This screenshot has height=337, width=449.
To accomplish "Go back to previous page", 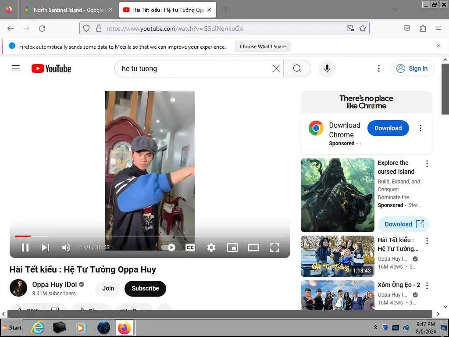I will click(11, 29).
